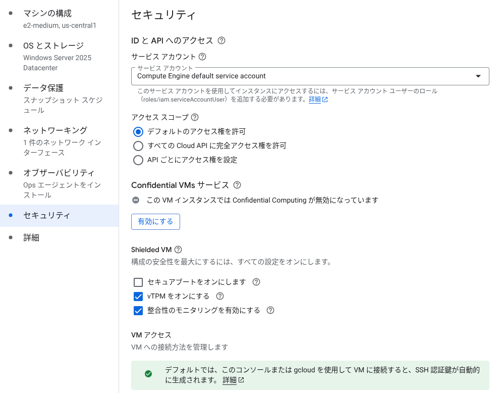
Task: Enable the セキュアブートをオンにします checkbox
Action: [x=138, y=282]
